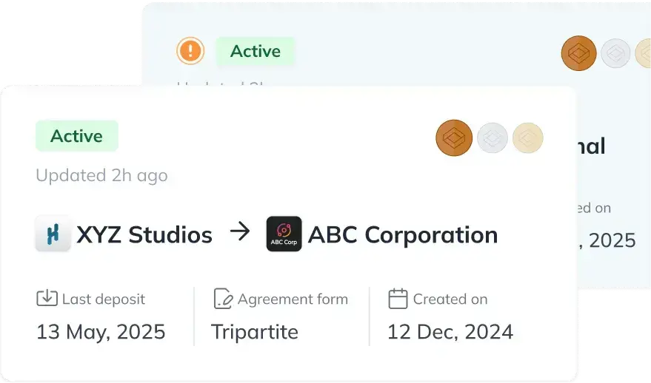
Task: Select the silver badge on front card
Action: coord(492,138)
